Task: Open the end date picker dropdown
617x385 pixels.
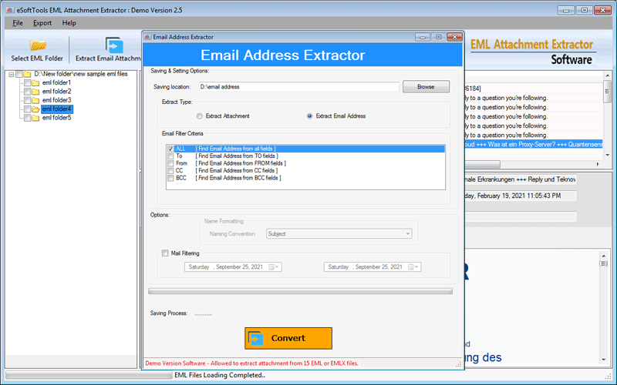Action: click(413, 267)
